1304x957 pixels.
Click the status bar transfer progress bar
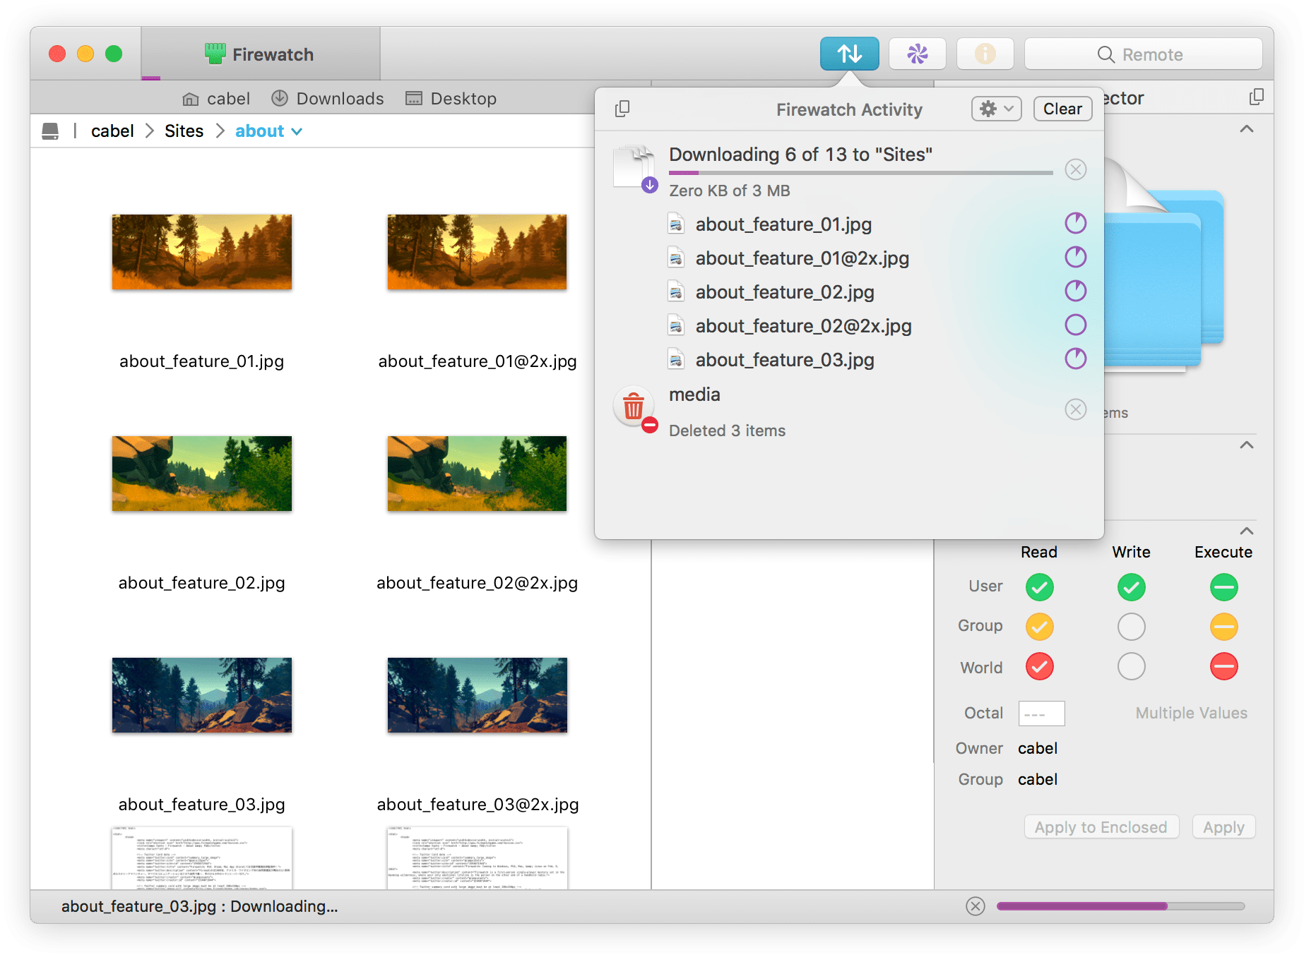click(1120, 906)
